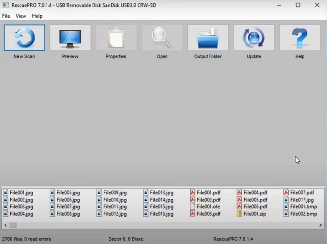Click the 'Sector 0, 0 B/sec' status text

pos(126,239)
